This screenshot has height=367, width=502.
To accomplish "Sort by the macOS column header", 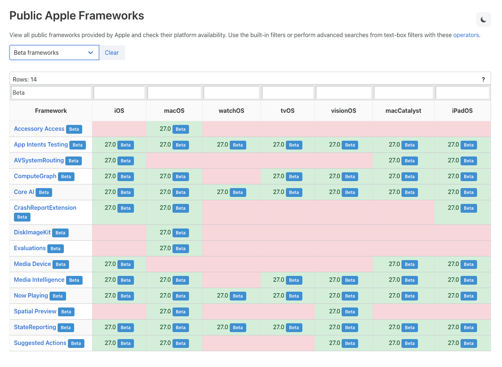I will tap(174, 111).
